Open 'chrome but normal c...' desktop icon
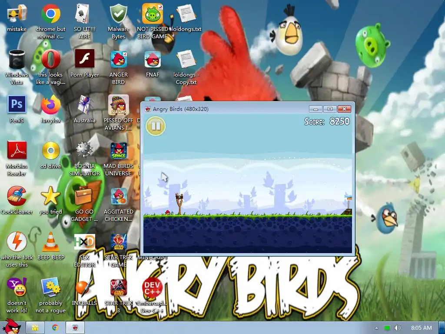The width and height of the screenshot is (445, 334). pyautogui.click(x=50, y=13)
